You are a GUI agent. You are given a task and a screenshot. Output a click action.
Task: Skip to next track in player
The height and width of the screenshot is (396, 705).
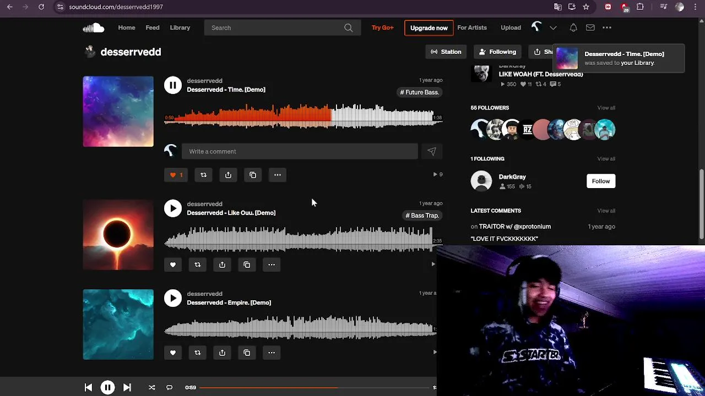127,388
